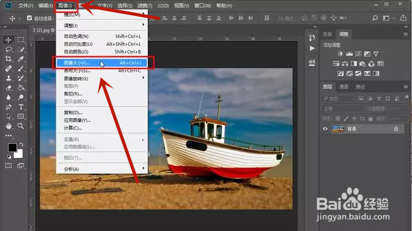Screen dimensions: 412x231
Task: Switch to the 路径 tab
Action: pos(360,87)
